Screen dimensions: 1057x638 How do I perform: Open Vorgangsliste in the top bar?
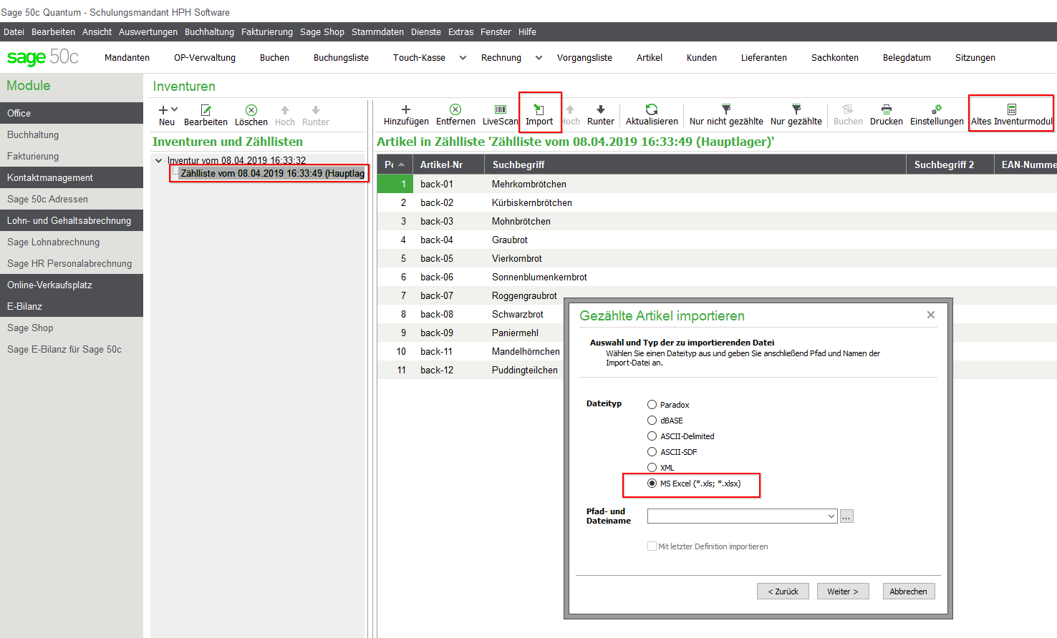click(584, 58)
